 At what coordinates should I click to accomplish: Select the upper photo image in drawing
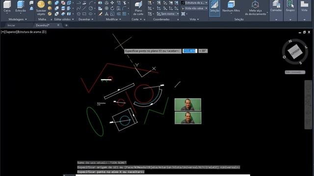(188, 104)
